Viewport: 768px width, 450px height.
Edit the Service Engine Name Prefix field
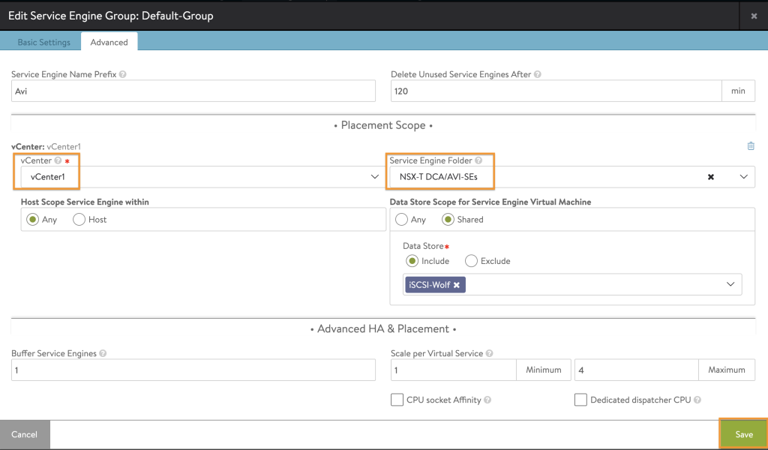(x=193, y=91)
